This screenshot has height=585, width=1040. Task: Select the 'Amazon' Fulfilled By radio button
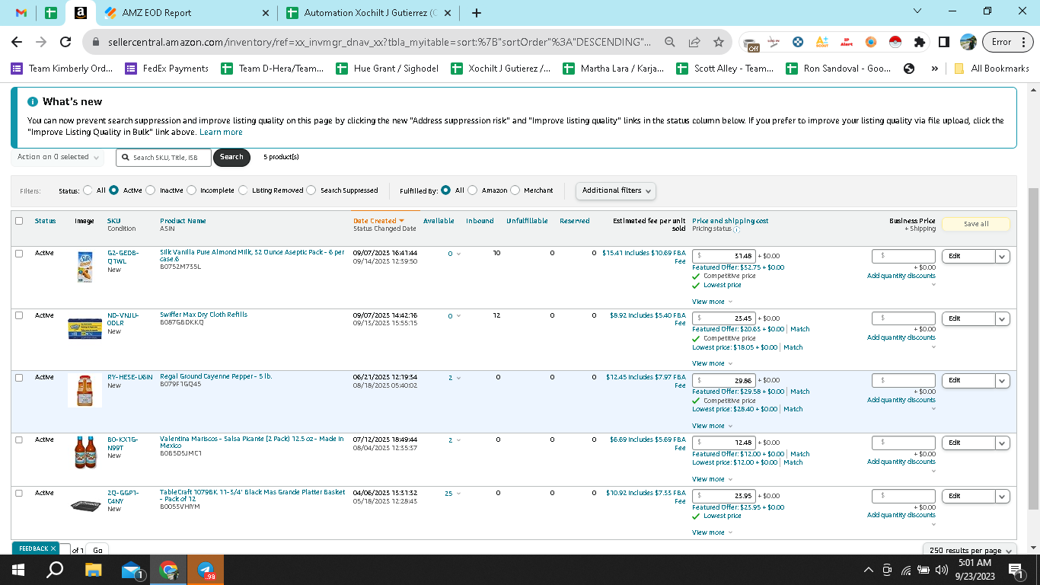pyautogui.click(x=473, y=190)
